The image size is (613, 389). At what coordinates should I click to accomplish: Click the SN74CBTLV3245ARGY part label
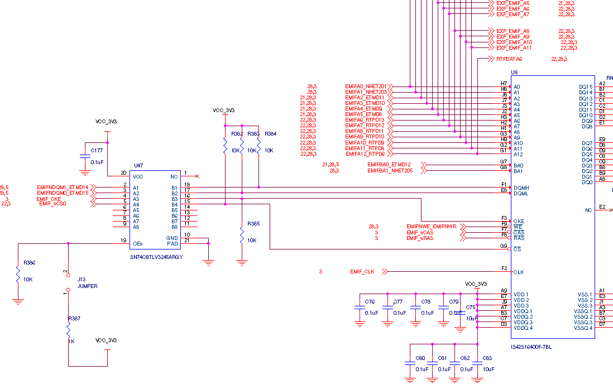(156, 257)
